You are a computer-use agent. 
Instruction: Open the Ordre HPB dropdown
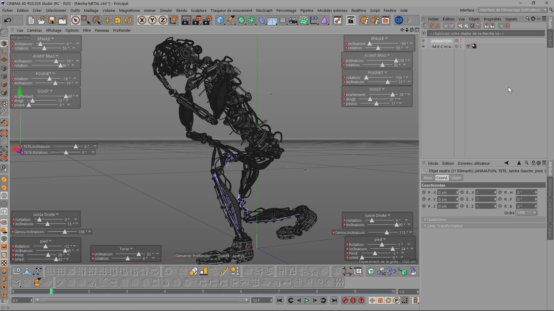[x=526, y=213]
